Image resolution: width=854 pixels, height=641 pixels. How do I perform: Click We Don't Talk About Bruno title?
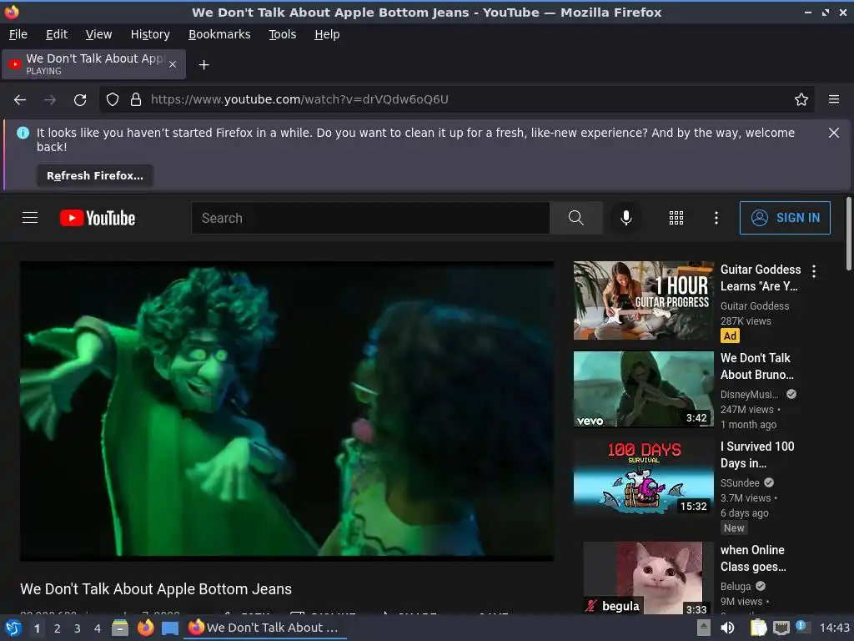(x=757, y=366)
